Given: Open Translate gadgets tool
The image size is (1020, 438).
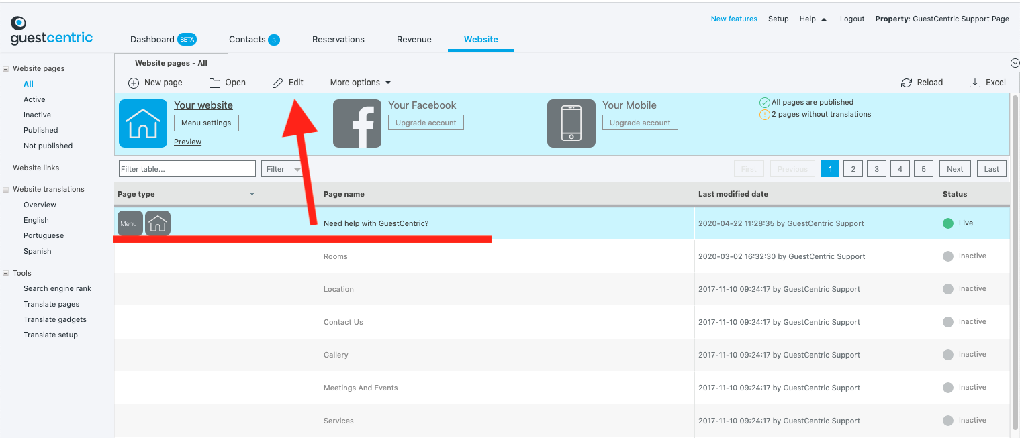Looking at the screenshot, I should pos(55,319).
